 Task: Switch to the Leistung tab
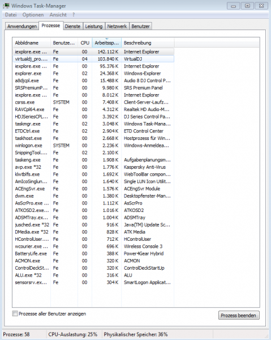[94, 26]
